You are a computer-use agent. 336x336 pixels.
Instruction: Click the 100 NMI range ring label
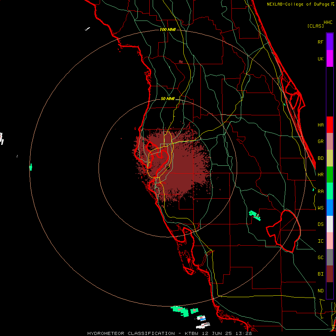pyautogui.click(x=168, y=29)
